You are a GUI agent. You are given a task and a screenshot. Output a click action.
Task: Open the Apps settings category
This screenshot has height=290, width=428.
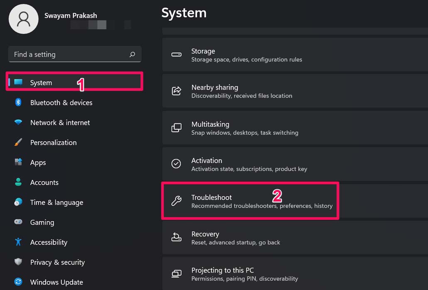click(x=38, y=162)
